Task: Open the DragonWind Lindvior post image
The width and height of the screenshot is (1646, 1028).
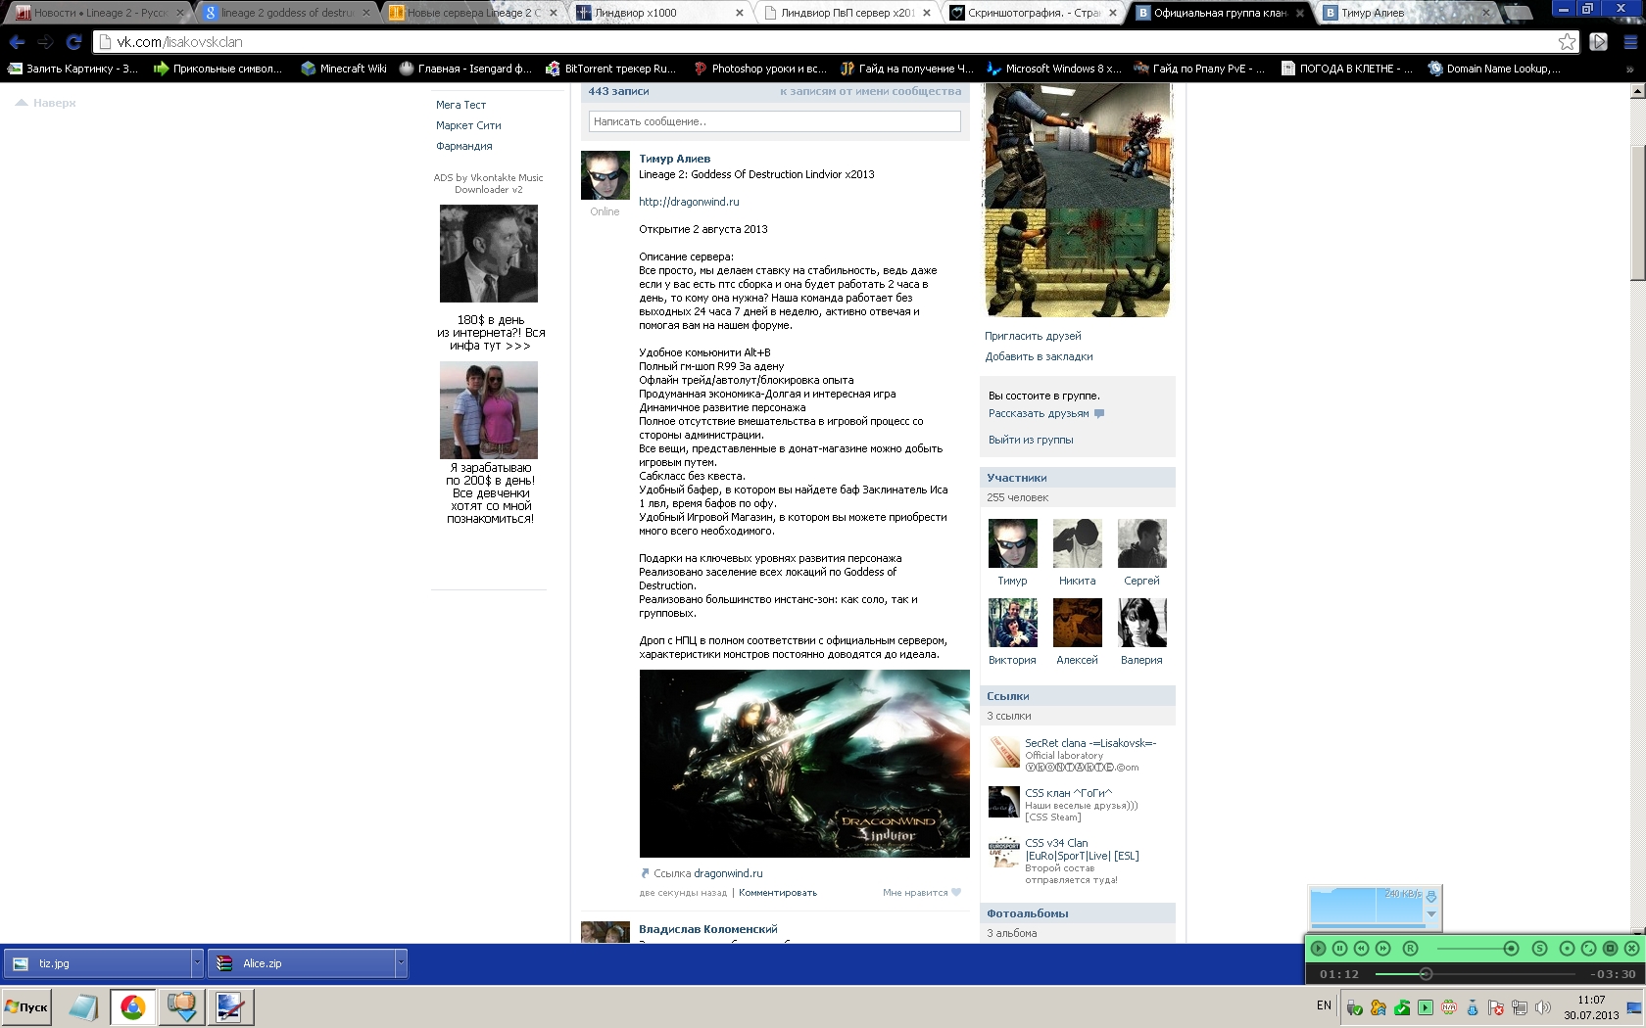Action: click(x=804, y=764)
